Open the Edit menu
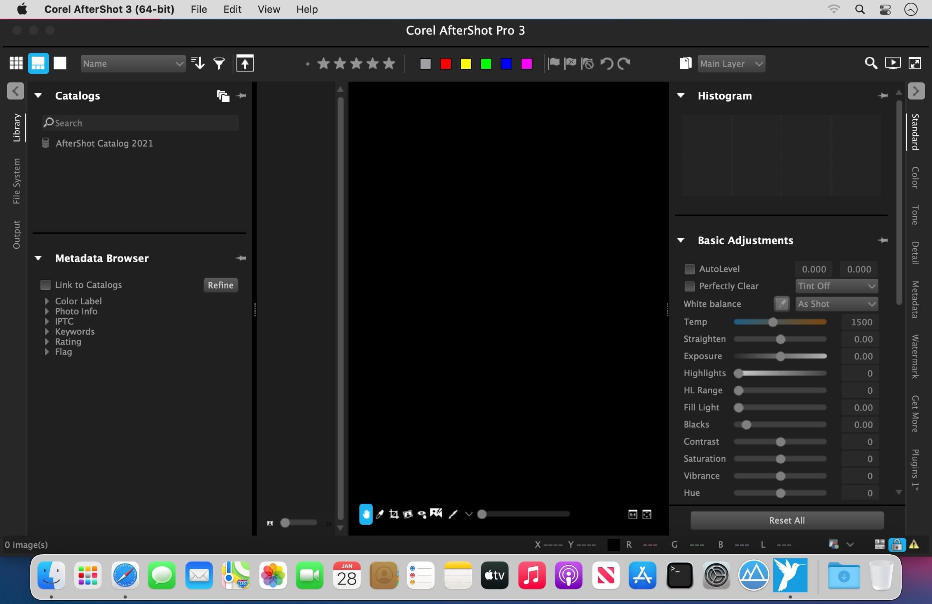 [232, 9]
